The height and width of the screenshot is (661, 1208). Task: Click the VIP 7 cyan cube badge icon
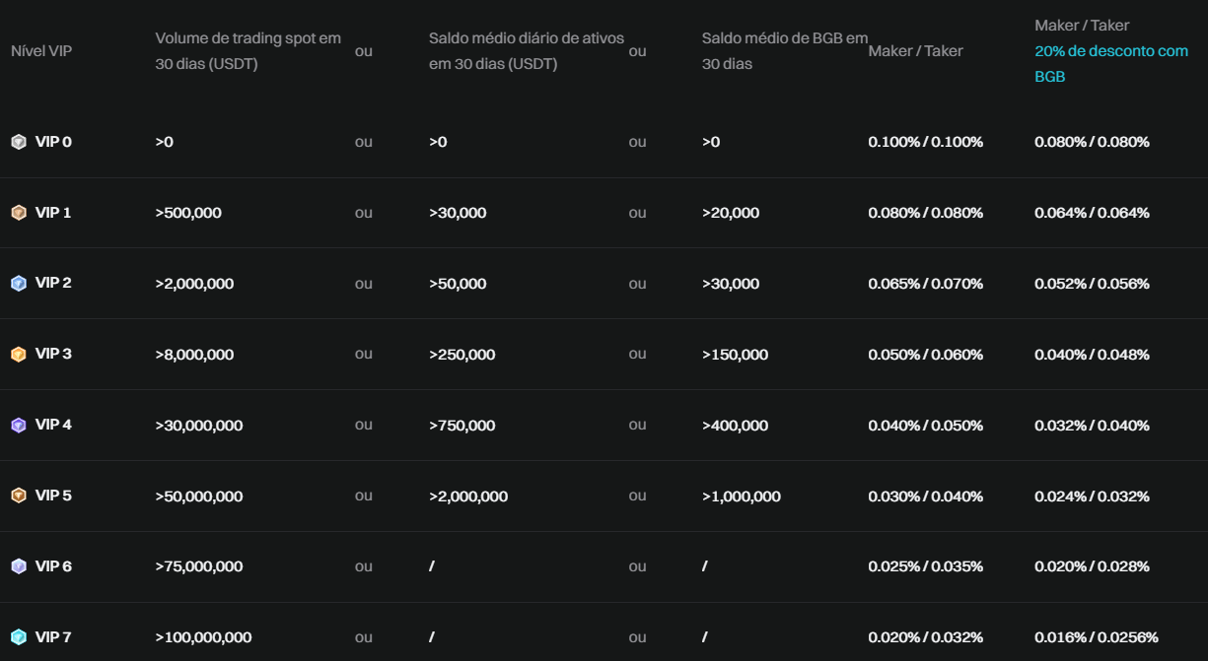19,637
